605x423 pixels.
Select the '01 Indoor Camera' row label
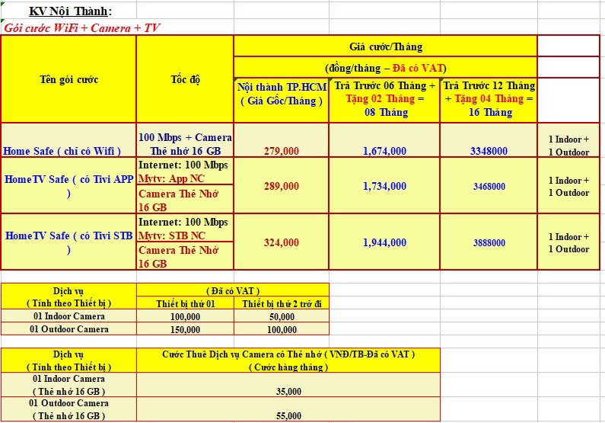coord(68,316)
